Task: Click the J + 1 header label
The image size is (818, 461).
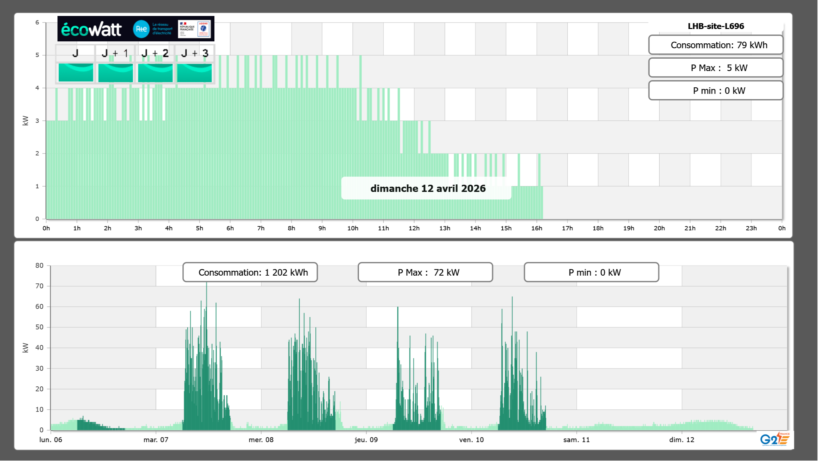Action: [x=115, y=53]
